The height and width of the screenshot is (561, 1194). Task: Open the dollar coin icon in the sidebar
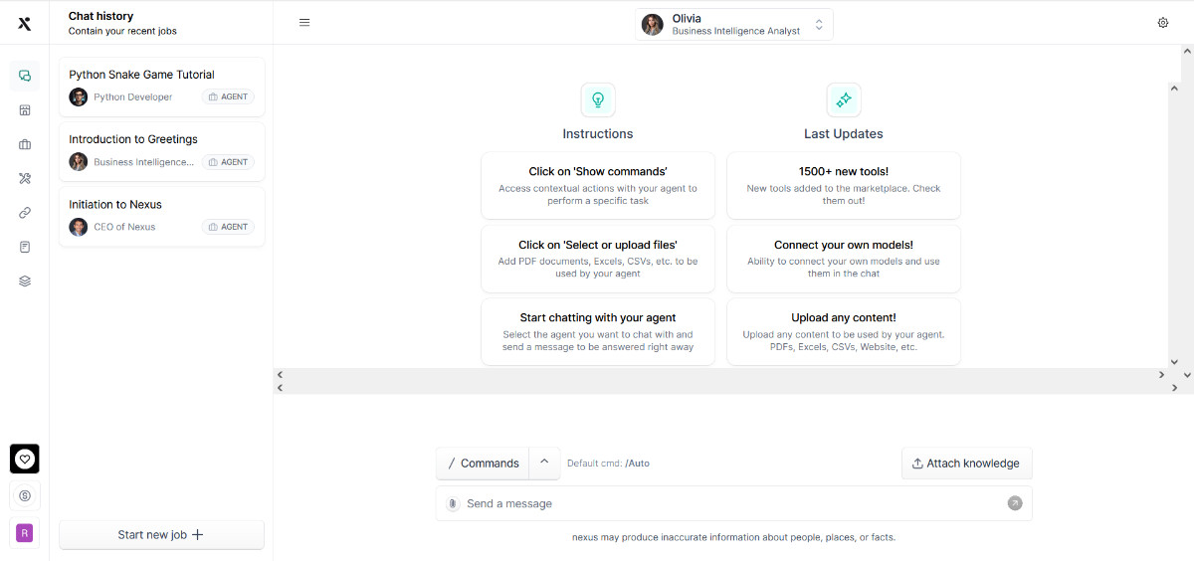[x=25, y=495]
